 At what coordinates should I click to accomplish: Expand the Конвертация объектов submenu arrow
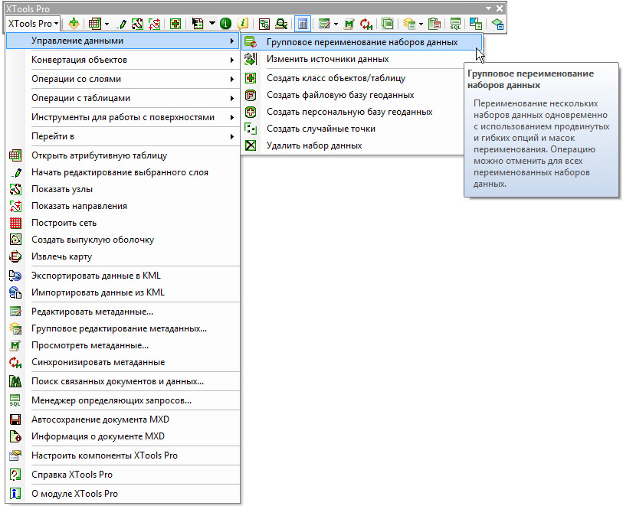pos(232,60)
